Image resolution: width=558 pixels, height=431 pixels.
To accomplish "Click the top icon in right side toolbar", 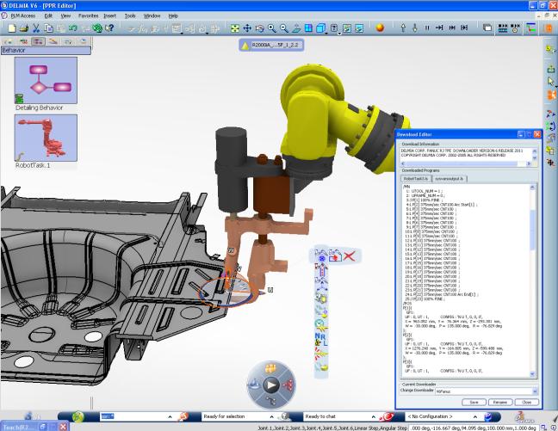I will tap(550, 49).
